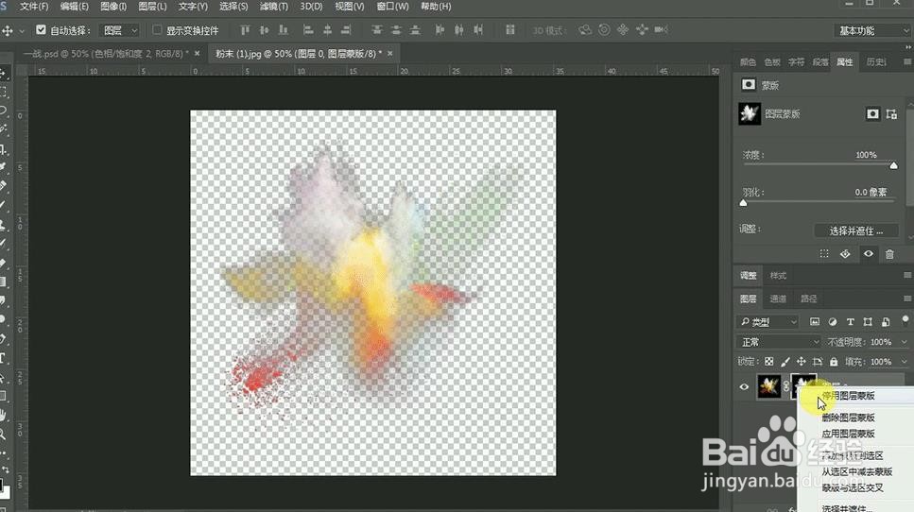Screen dimensions: 914x512
Task: Open the 基本功能 workspace dropdown
Action: 872,30
